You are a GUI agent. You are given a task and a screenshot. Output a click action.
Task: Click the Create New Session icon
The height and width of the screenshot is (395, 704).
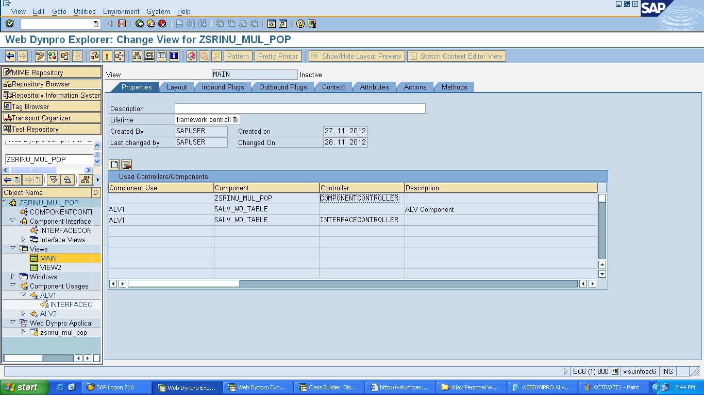tap(271, 24)
